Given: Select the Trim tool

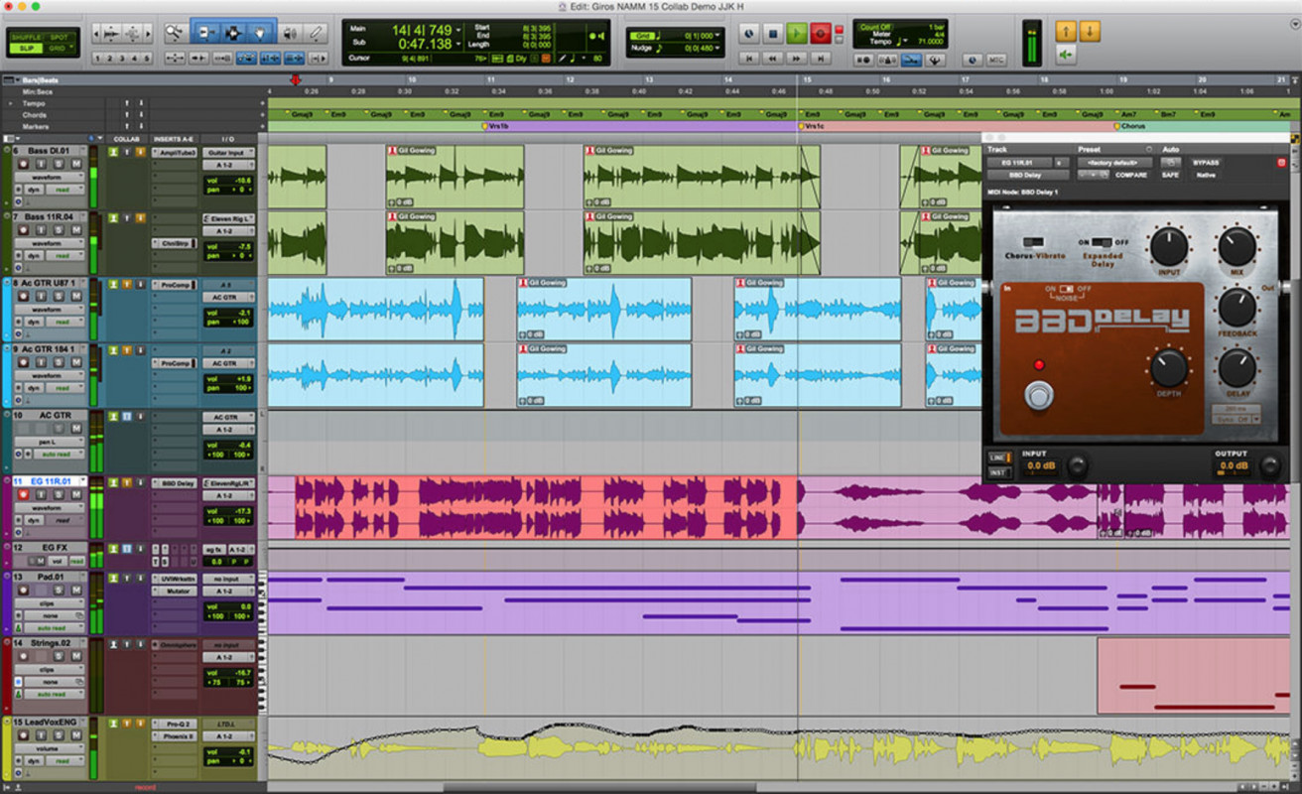Looking at the screenshot, I should click(x=205, y=32).
